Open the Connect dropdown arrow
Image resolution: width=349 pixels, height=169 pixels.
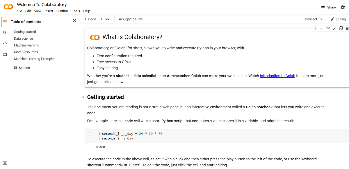click(321, 19)
